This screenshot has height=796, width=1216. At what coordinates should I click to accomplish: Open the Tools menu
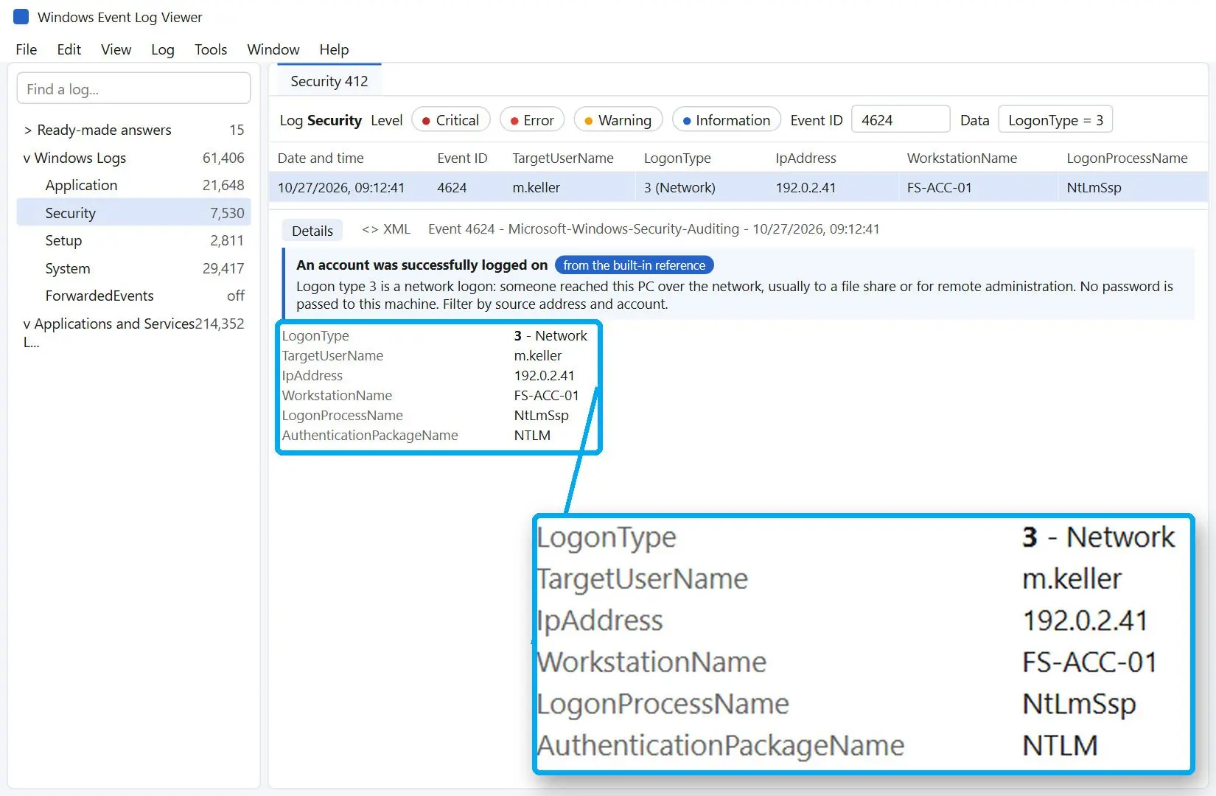click(x=211, y=49)
